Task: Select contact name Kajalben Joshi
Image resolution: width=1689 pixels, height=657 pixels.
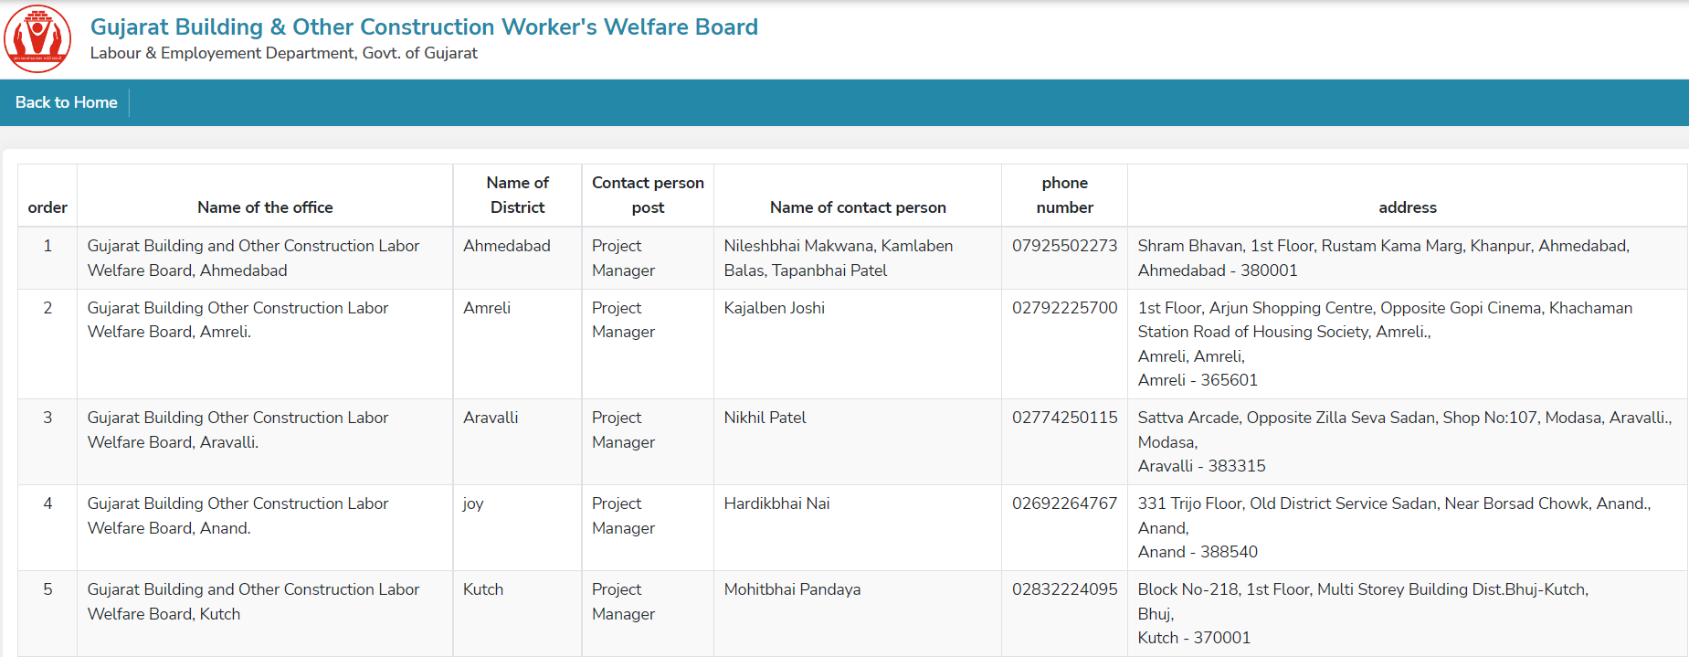Action: [x=775, y=308]
